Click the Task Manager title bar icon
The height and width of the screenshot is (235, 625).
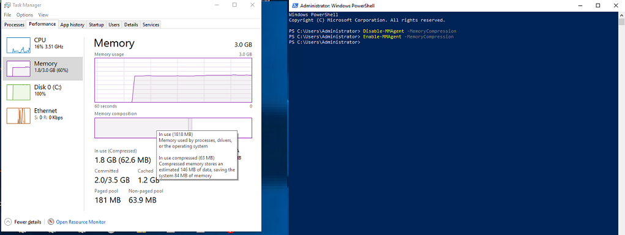pyautogui.click(x=7, y=5)
